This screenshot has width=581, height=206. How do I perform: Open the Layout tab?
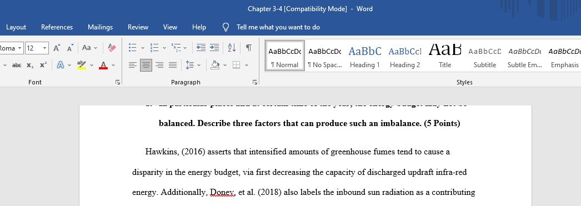(16, 27)
